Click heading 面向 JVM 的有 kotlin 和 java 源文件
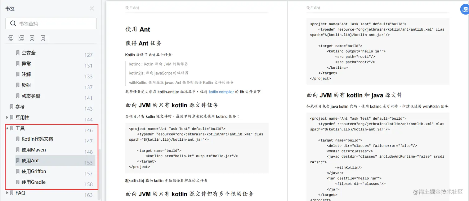 click(354, 95)
